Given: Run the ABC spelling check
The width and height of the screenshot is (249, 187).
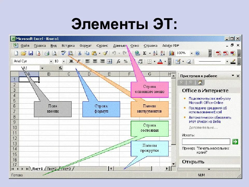Looking at the screenshot, I should (63, 53).
